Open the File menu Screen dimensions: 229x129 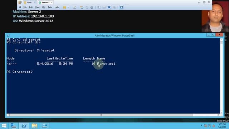pos(25,7)
